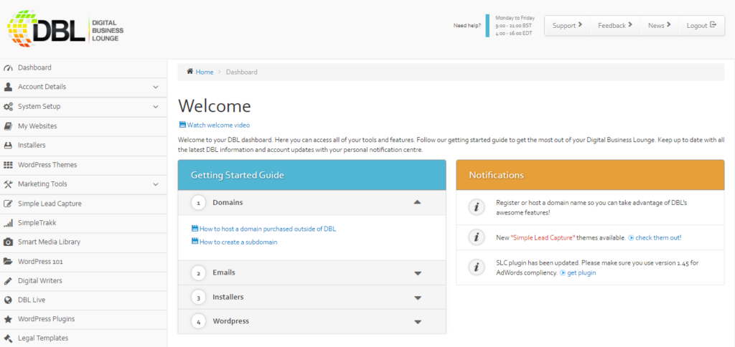
Task: Click the Getting Started Guide header
Action: [x=312, y=175]
